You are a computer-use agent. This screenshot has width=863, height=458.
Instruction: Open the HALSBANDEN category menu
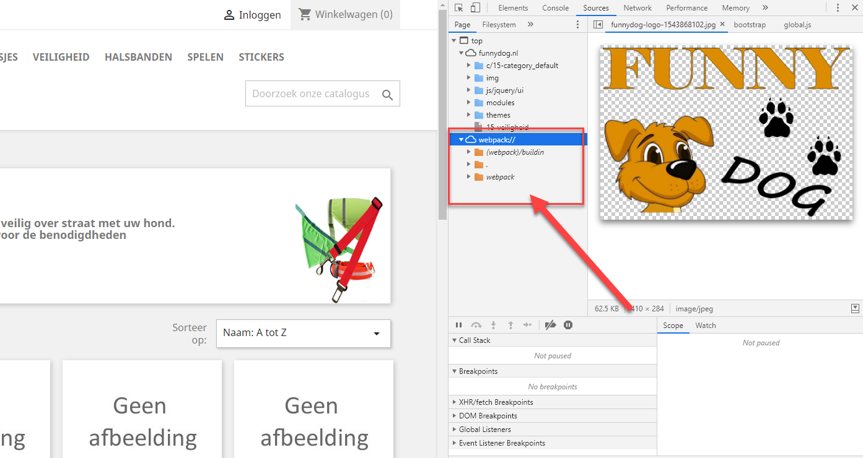coord(139,57)
